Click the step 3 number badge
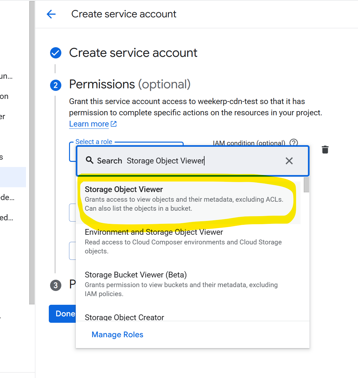 tap(56, 285)
